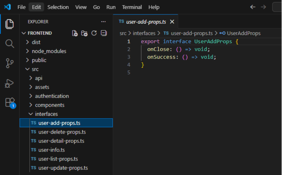282x175 pixels.
Task: Open the Search view in activity bar
Action: tap(10, 44)
